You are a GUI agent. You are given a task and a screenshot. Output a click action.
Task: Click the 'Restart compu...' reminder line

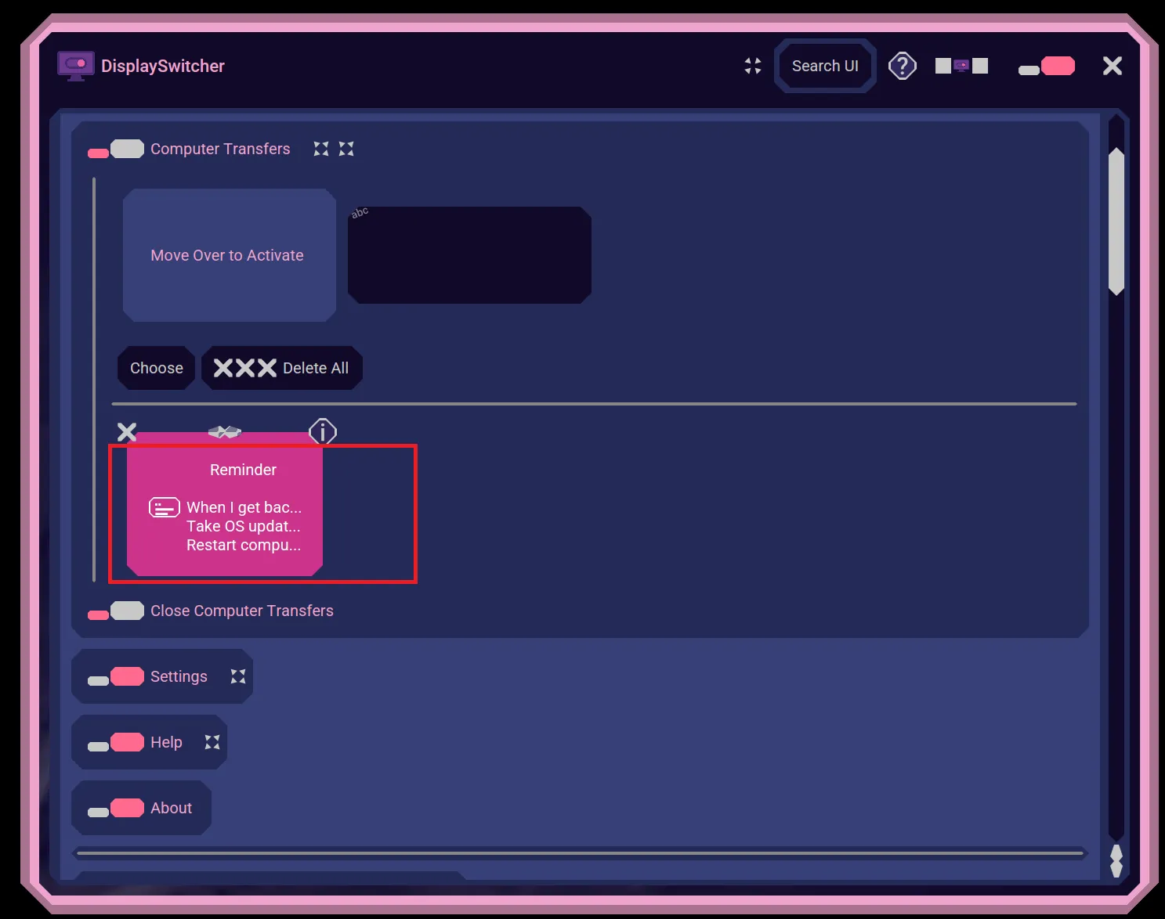[x=244, y=545]
